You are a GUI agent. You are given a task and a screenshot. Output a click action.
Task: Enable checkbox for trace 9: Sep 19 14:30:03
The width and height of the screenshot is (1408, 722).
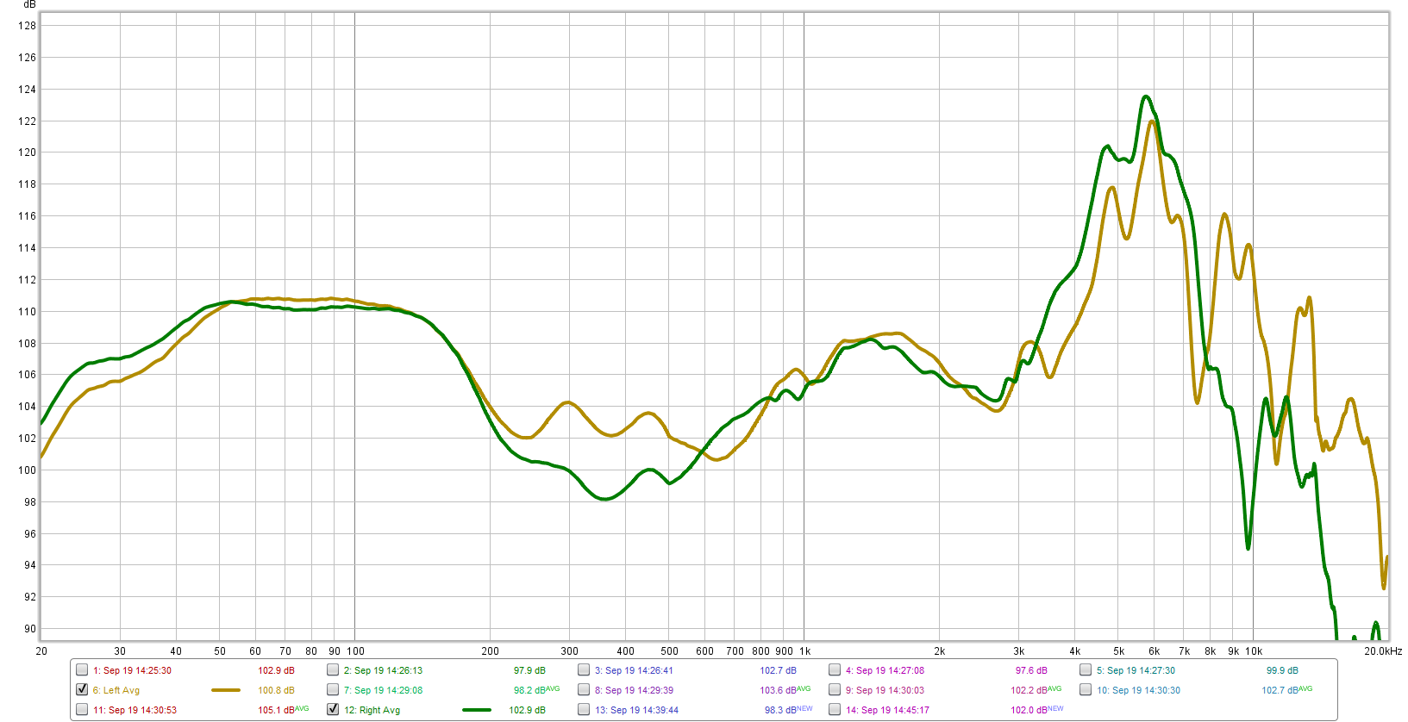pyautogui.click(x=835, y=689)
